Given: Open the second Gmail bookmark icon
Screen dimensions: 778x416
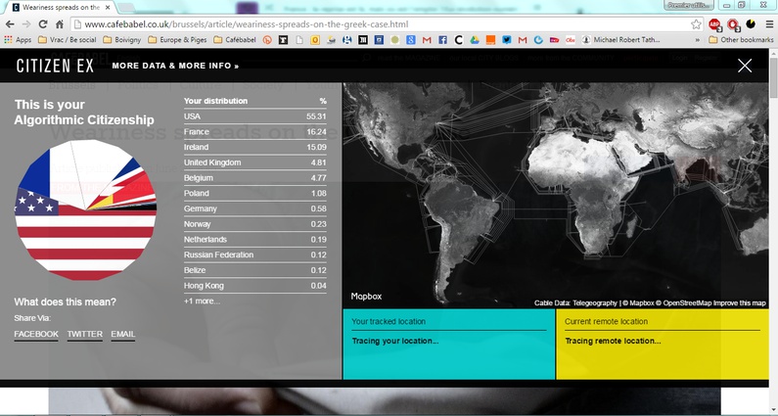Looking at the screenshot, I should (x=523, y=40).
